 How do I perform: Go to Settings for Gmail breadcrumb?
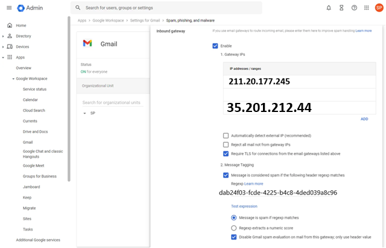pyautogui.click(x=145, y=20)
